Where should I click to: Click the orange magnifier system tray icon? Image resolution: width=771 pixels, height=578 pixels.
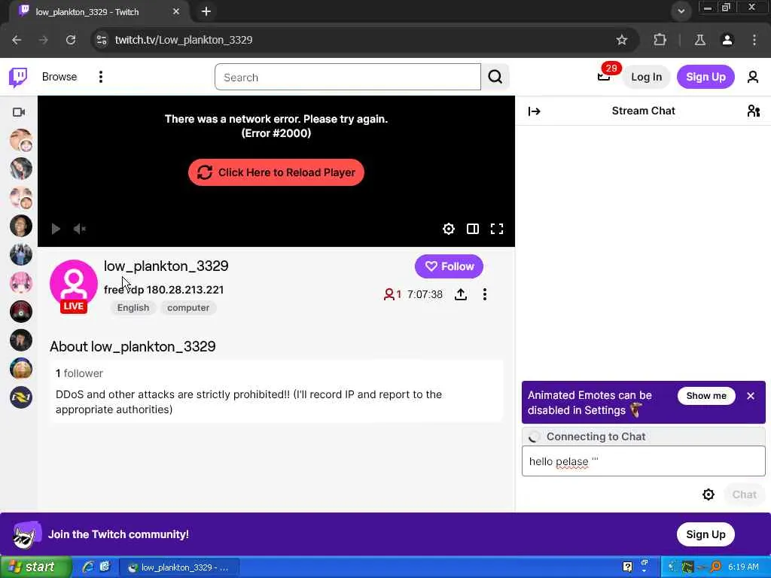click(715, 567)
